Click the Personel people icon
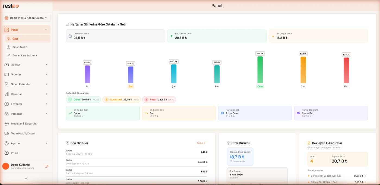Viewport: 380px width, 185px height. (x=7, y=114)
